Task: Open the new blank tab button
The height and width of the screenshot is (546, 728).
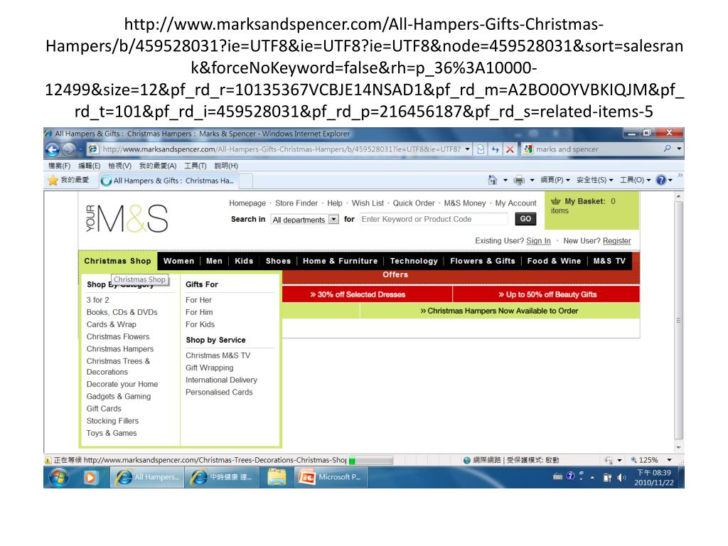Action: click(246, 181)
